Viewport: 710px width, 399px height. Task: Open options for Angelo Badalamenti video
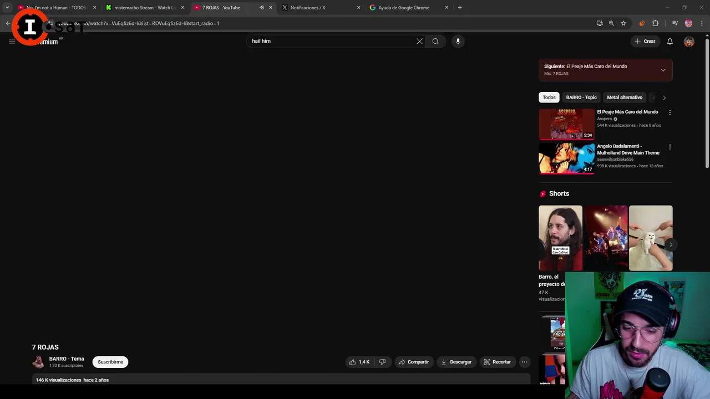click(670, 147)
